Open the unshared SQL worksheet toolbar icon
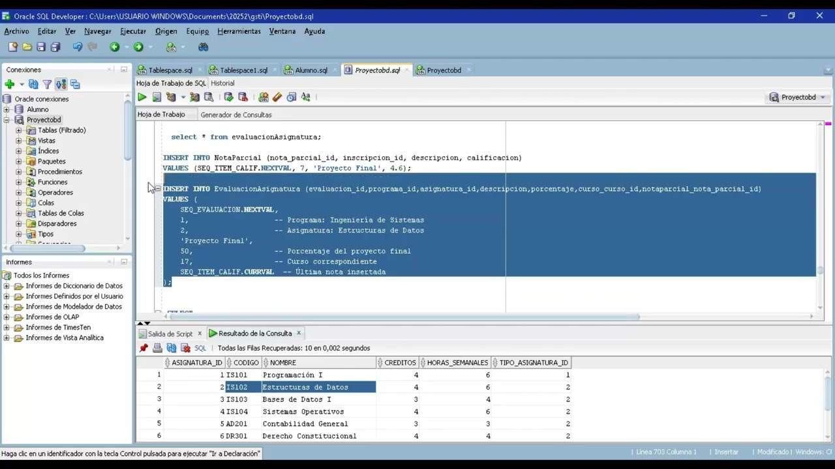 [x=264, y=97]
